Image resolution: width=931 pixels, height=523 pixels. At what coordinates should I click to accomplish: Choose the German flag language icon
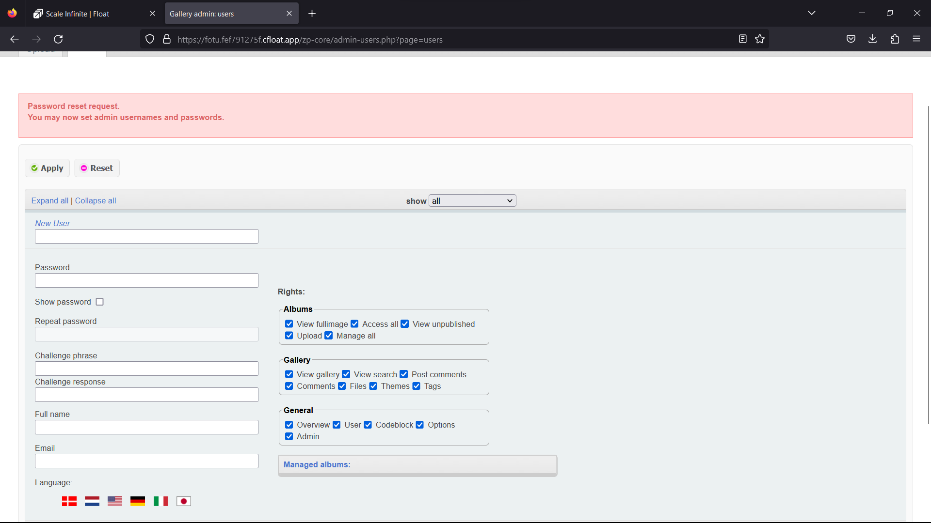coord(138,501)
